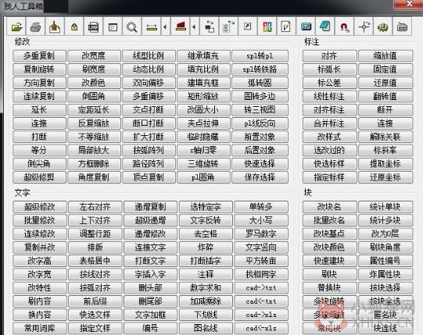This screenshot has width=423, height=335.
Task: Click the 统计单块 button
Action: [x=385, y=207]
